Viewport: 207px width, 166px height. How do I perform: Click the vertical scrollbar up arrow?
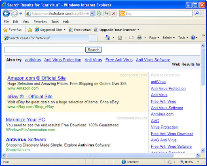click(203, 46)
